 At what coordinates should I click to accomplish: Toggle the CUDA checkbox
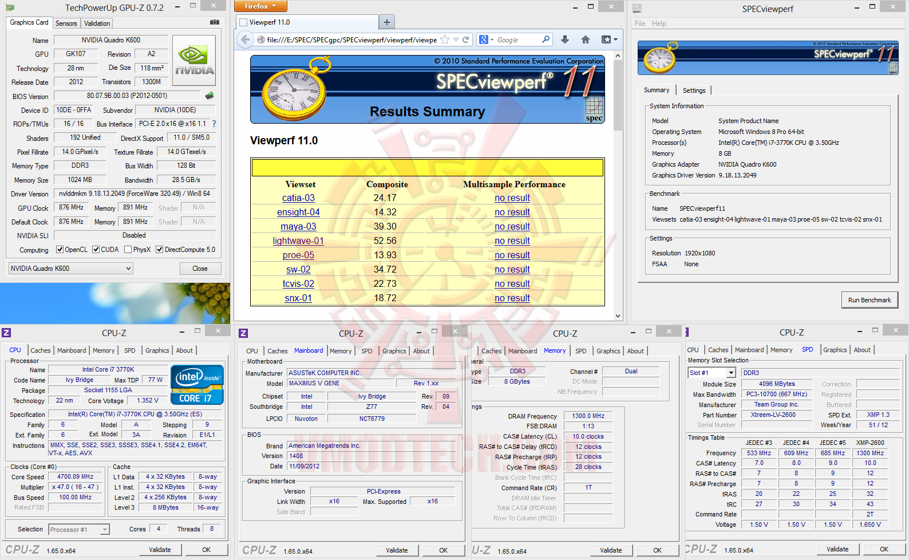pos(96,250)
